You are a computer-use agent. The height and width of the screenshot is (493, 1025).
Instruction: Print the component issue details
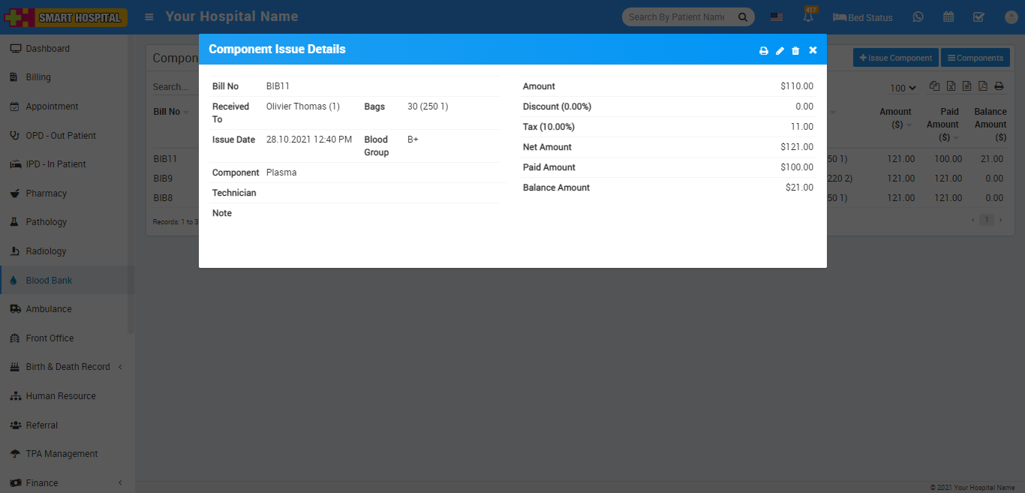764,50
